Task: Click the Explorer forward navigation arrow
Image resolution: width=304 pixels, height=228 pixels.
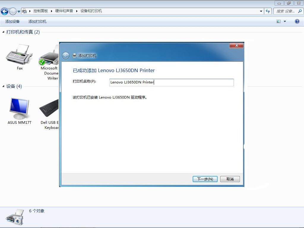Action: [13, 11]
